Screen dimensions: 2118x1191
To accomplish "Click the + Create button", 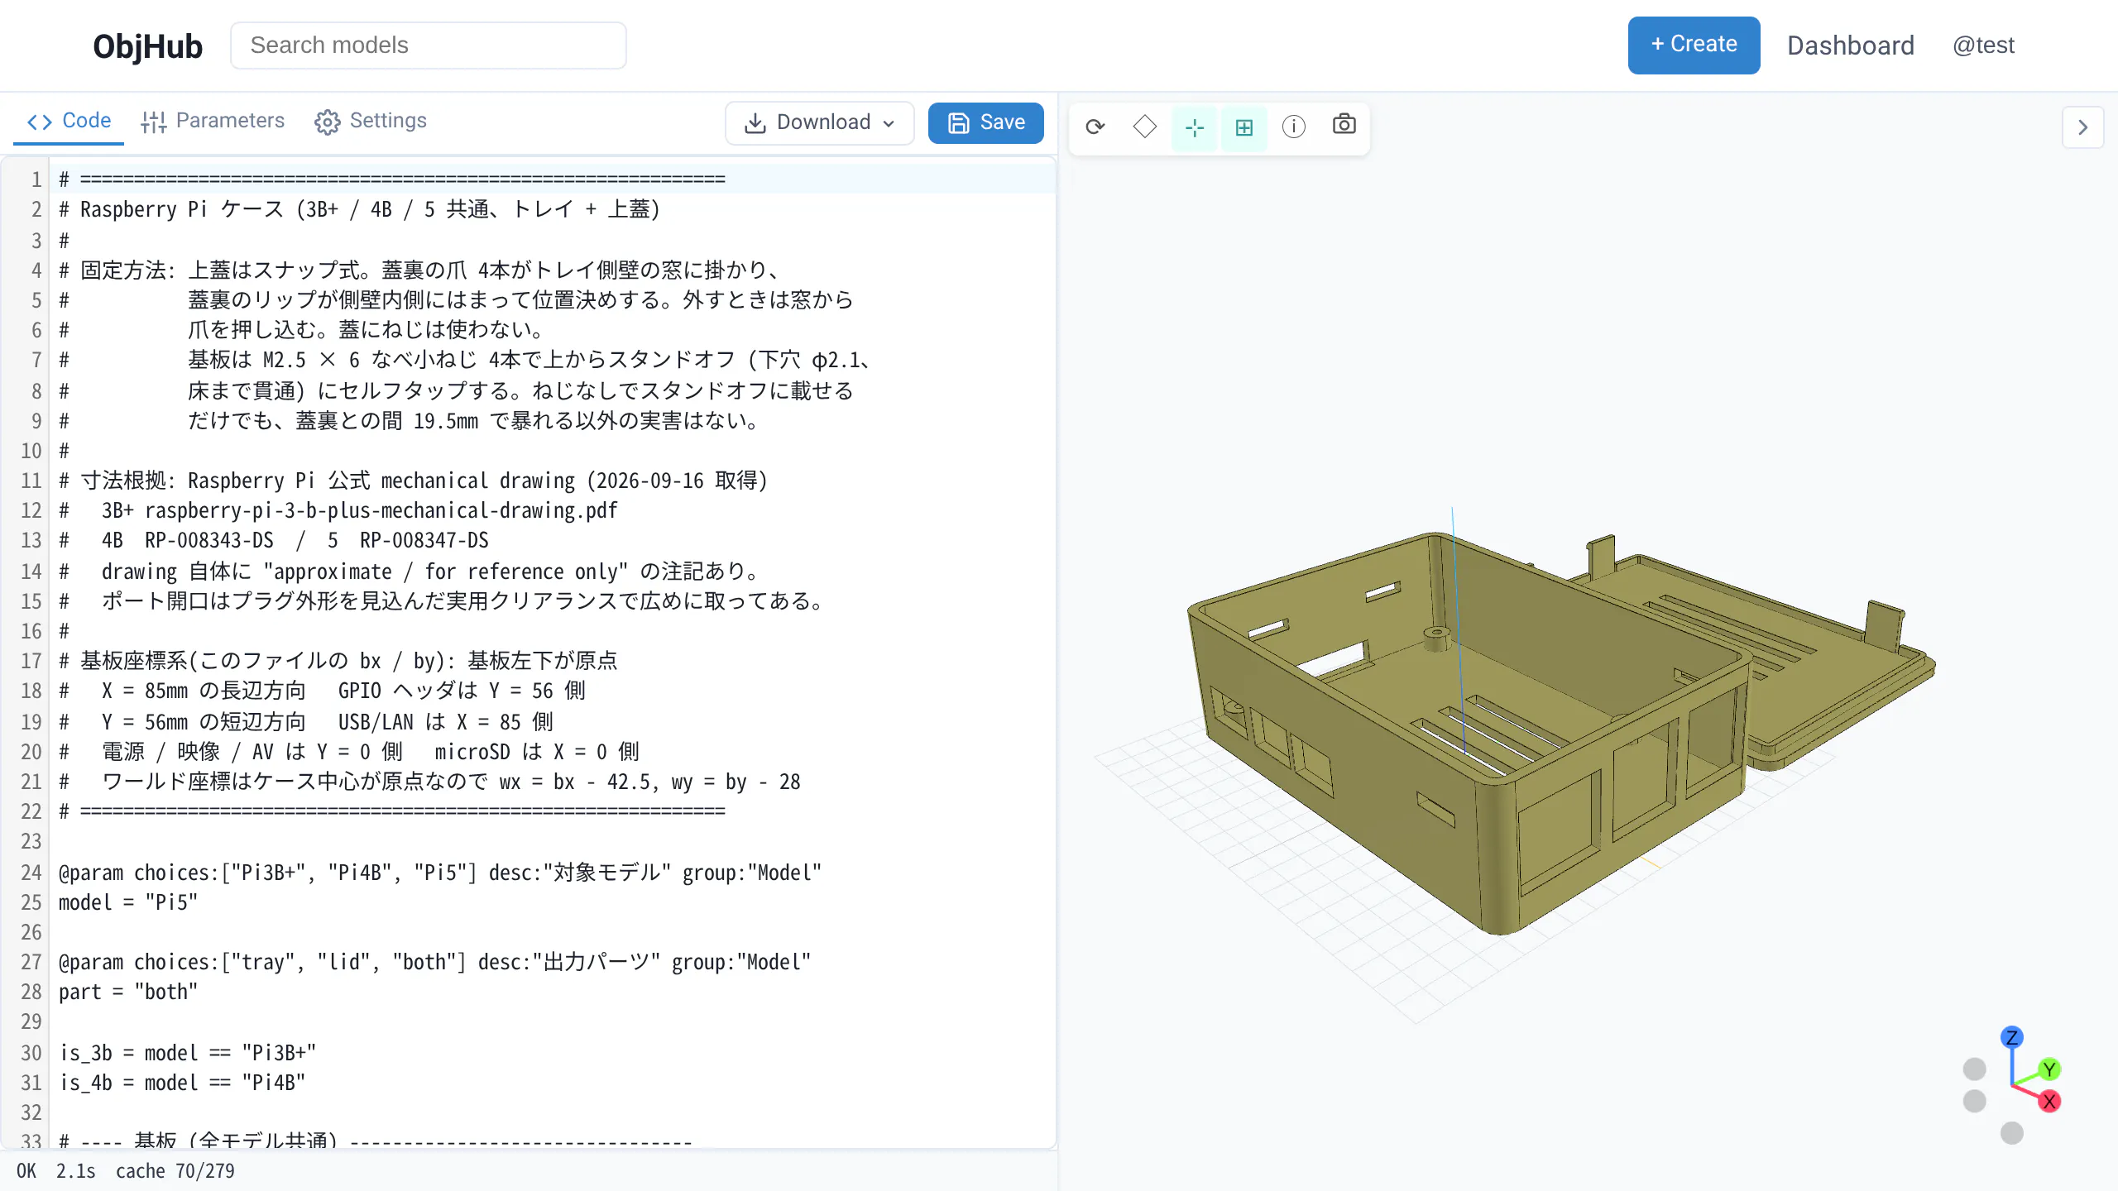I will coord(1694,45).
